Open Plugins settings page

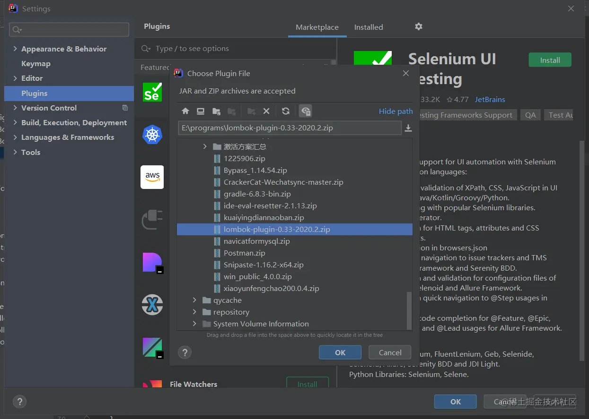point(69,93)
